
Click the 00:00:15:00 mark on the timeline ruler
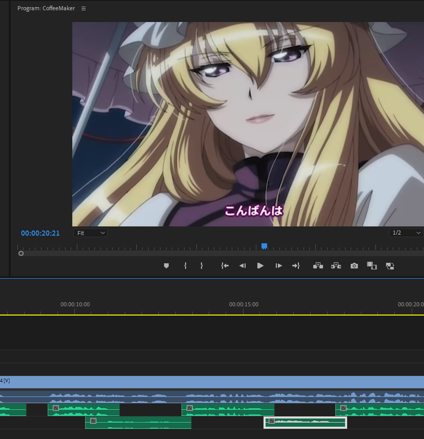244,304
